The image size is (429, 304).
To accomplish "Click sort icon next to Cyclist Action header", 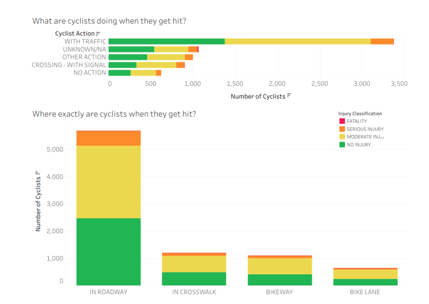I will tap(98, 34).
